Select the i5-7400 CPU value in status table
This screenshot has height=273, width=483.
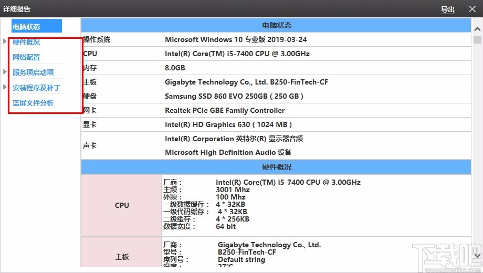[237, 54]
